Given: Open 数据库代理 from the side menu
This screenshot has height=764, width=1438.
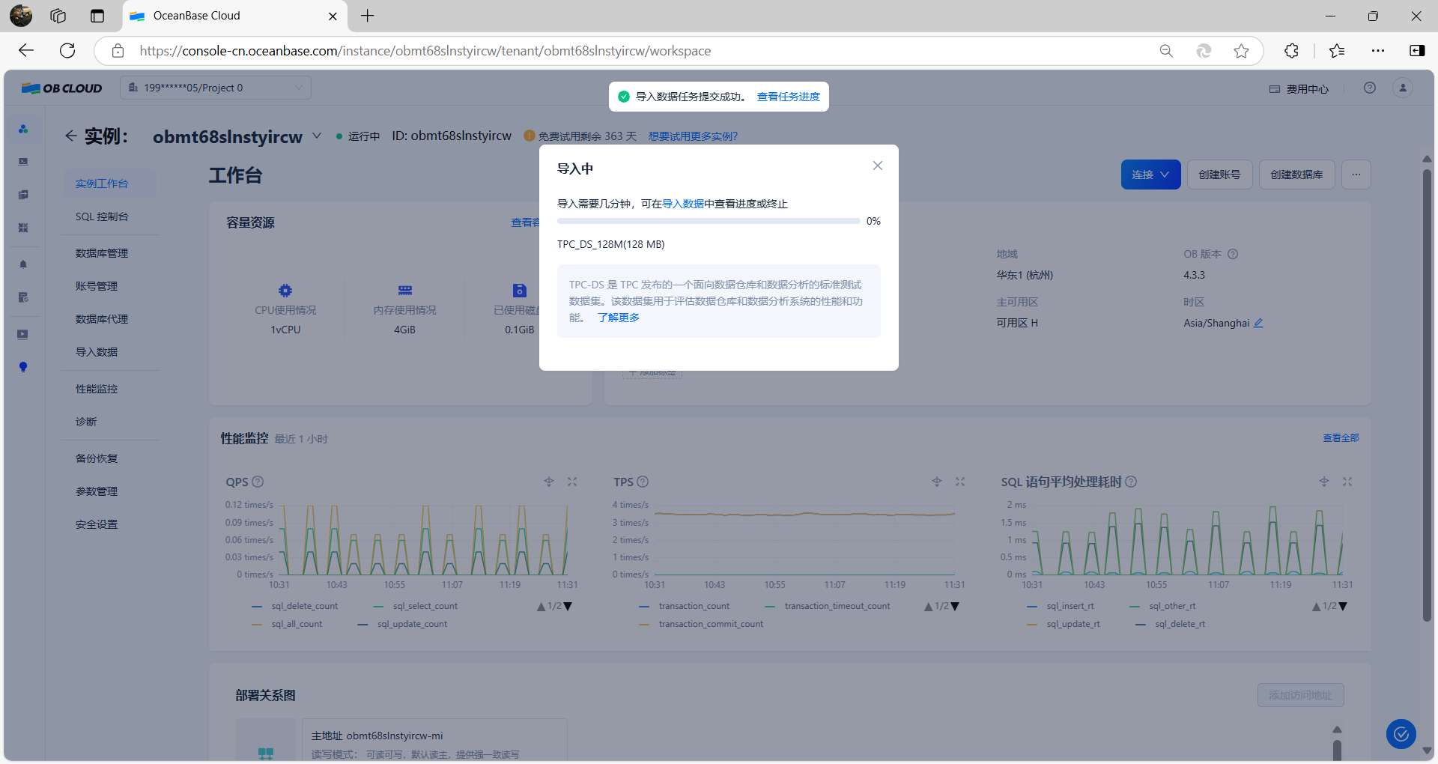Looking at the screenshot, I should 101,319.
